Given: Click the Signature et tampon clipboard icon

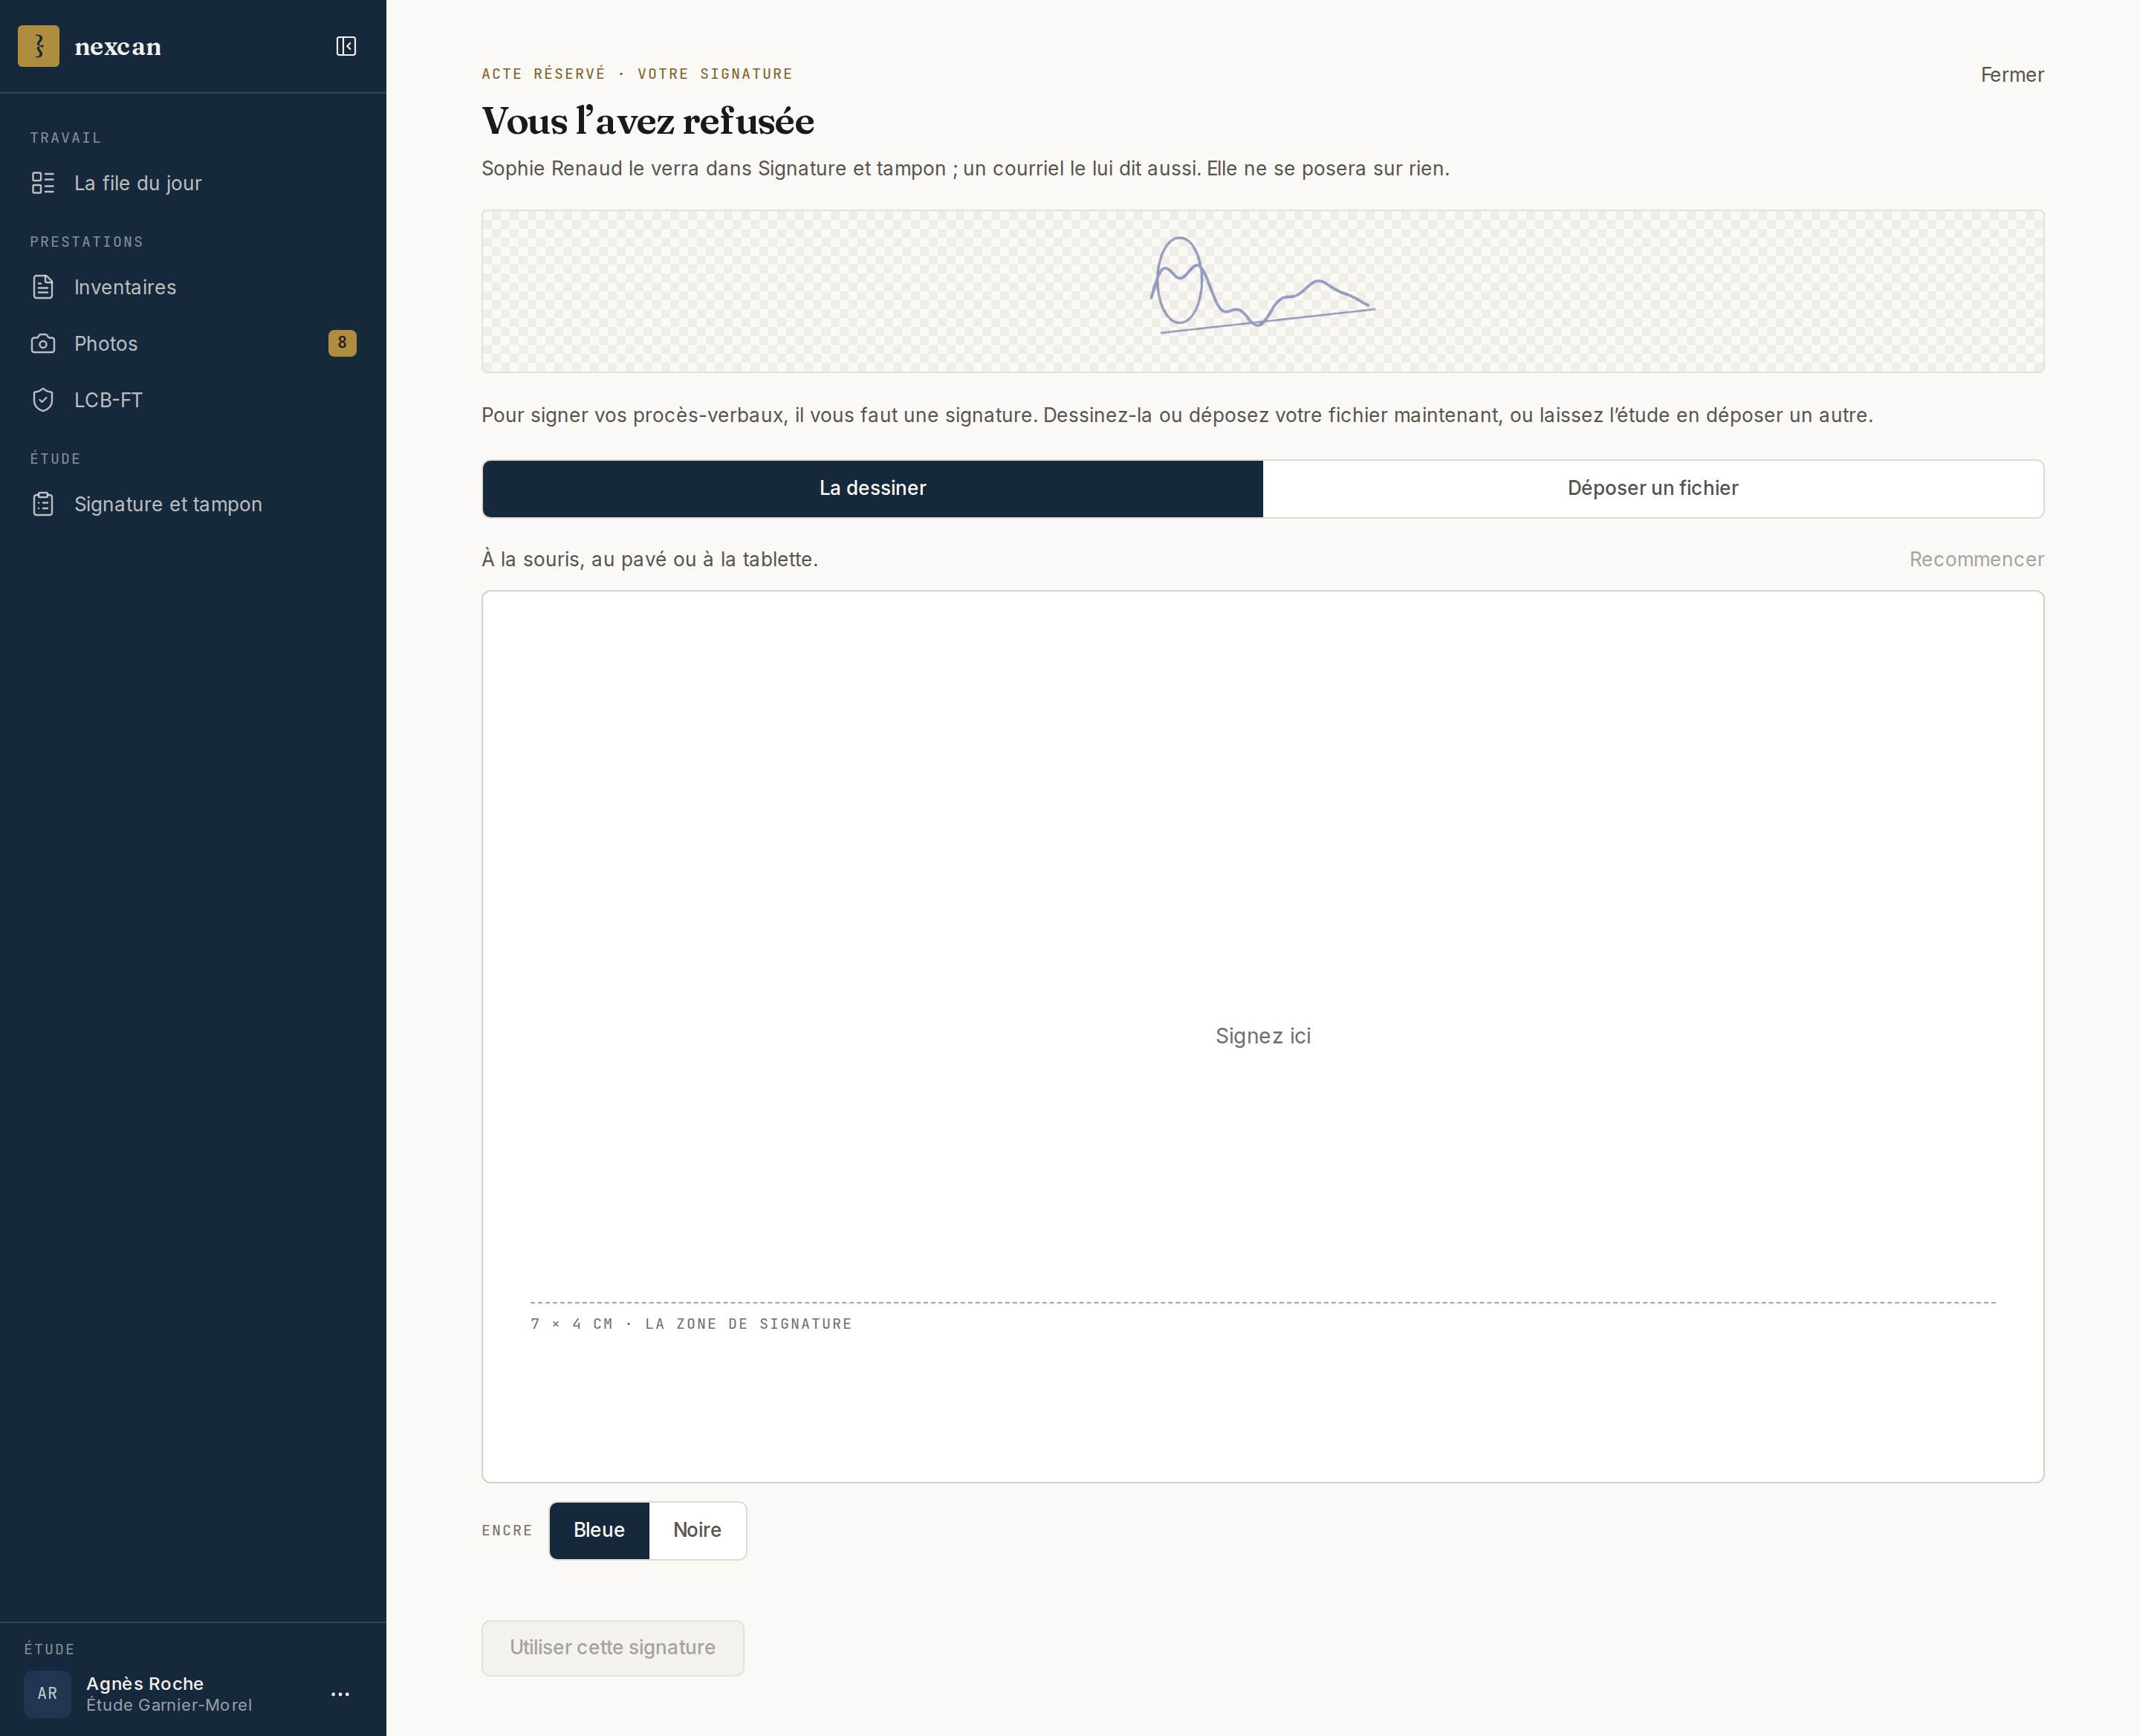Looking at the screenshot, I should pos(43,504).
